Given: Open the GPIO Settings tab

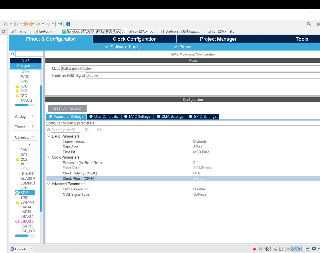Looking at the screenshot, I should (203, 116).
